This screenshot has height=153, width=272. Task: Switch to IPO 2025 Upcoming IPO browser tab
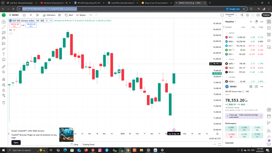point(89,3)
